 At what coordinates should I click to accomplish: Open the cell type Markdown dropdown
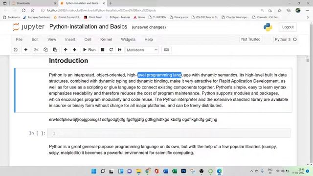click(142, 50)
